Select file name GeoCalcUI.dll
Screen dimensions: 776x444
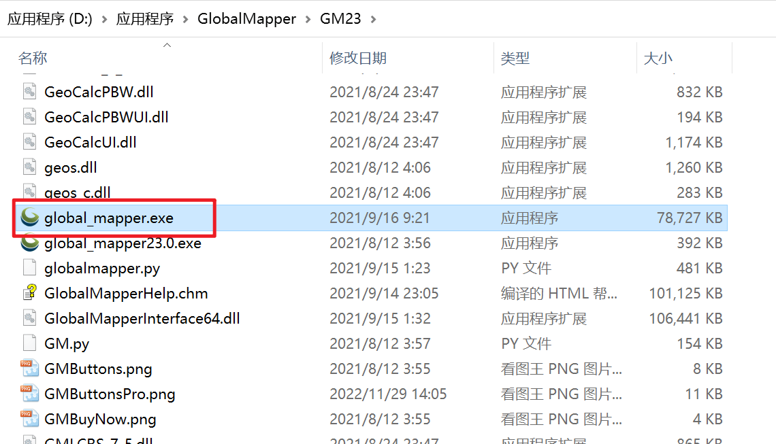[91, 142]
